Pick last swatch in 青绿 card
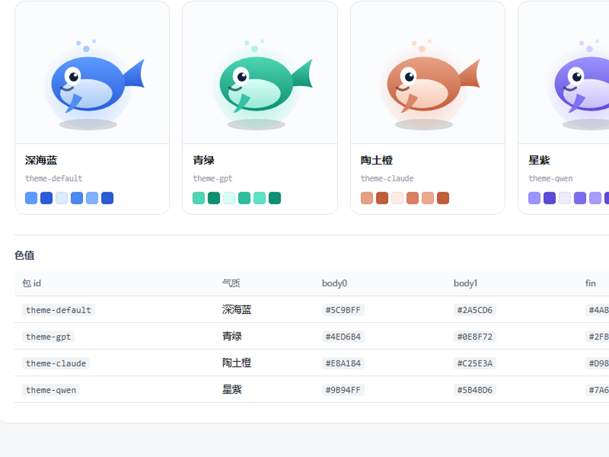609x457 pixels. point(275,198)
